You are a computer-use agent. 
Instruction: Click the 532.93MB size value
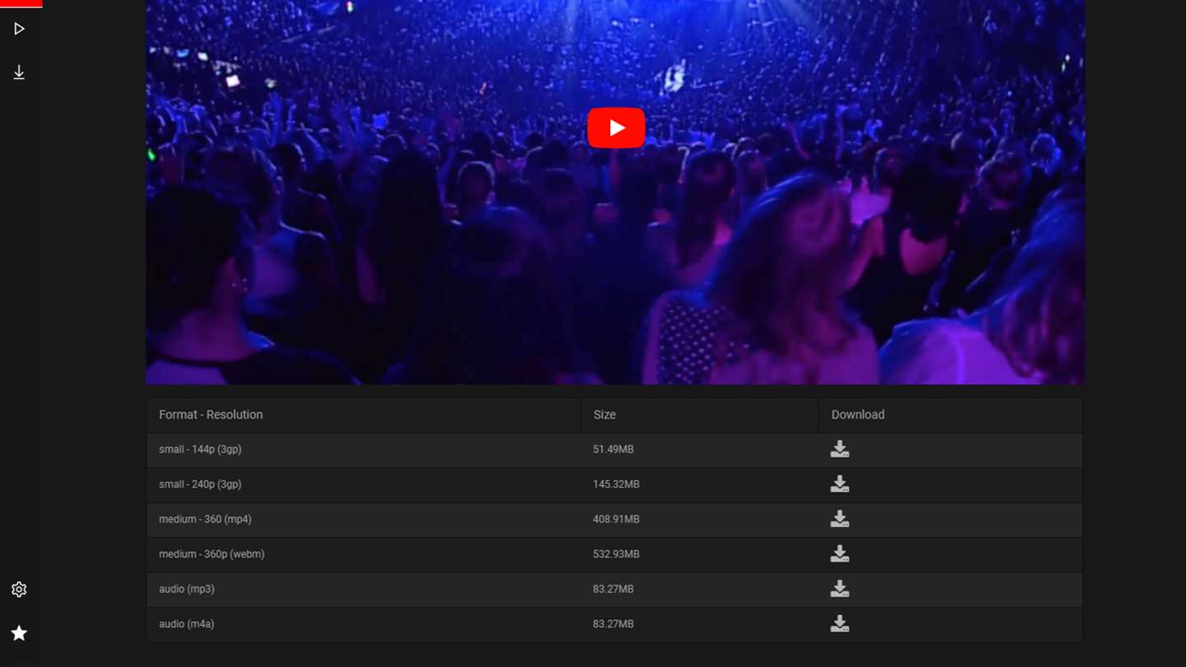click(x=616, y=554)
